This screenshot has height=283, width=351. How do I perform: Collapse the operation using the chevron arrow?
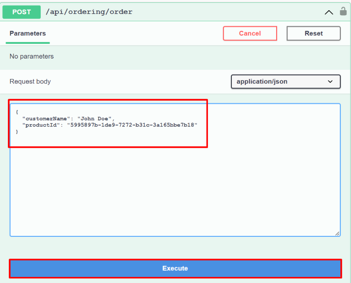[x=329, y=12]
